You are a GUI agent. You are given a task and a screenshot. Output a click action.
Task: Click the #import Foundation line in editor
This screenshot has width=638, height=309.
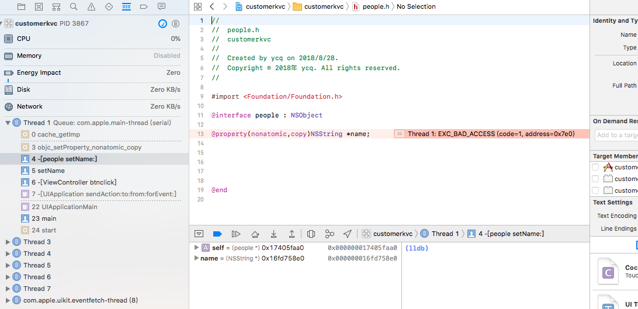click(277, 97)
